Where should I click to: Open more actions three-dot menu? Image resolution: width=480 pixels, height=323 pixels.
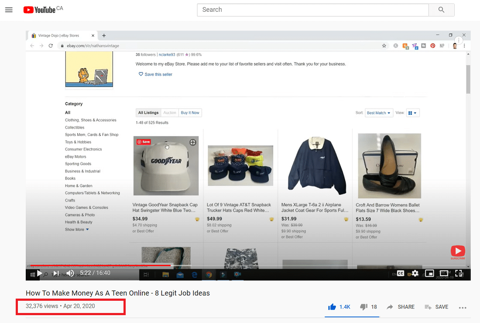[x=463, y=307]
